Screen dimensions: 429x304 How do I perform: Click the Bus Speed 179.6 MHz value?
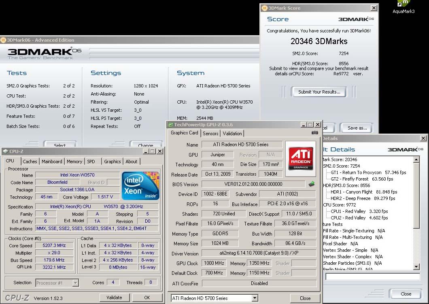click(x=54, y=260)
